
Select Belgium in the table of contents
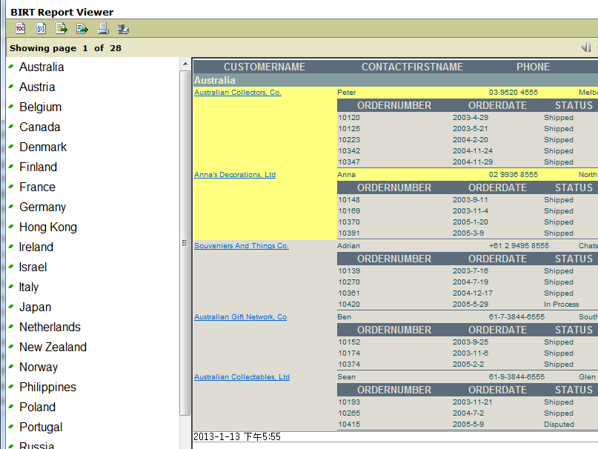click(x=41, y=107)
